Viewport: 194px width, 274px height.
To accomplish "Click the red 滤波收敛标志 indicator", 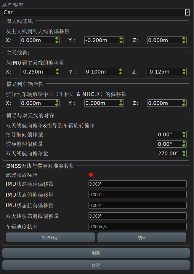I will click(x=91, y=175).
